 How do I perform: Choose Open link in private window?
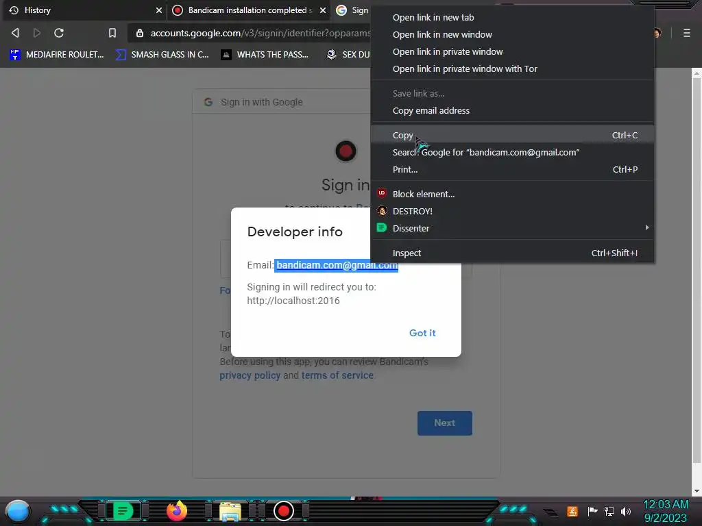513,51
